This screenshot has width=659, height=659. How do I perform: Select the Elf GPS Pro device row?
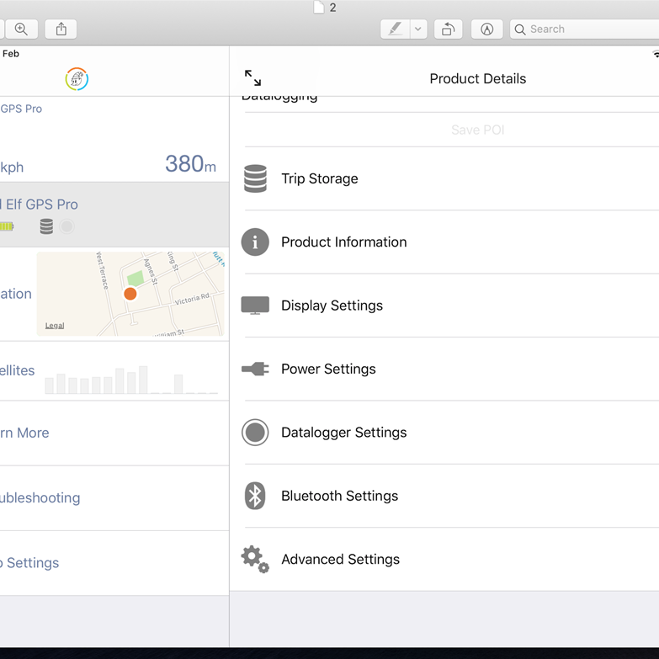pyautogui.click(x=114, y=215)
